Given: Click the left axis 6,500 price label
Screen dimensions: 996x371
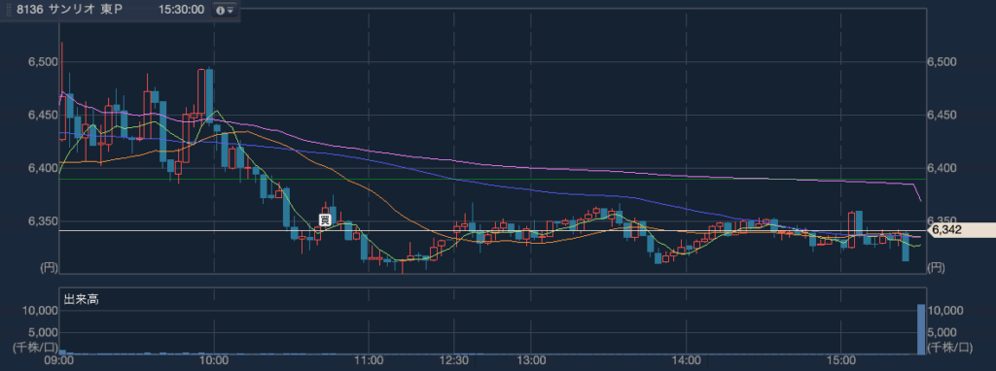Looking at the screenshot, I should click(42, 62).
